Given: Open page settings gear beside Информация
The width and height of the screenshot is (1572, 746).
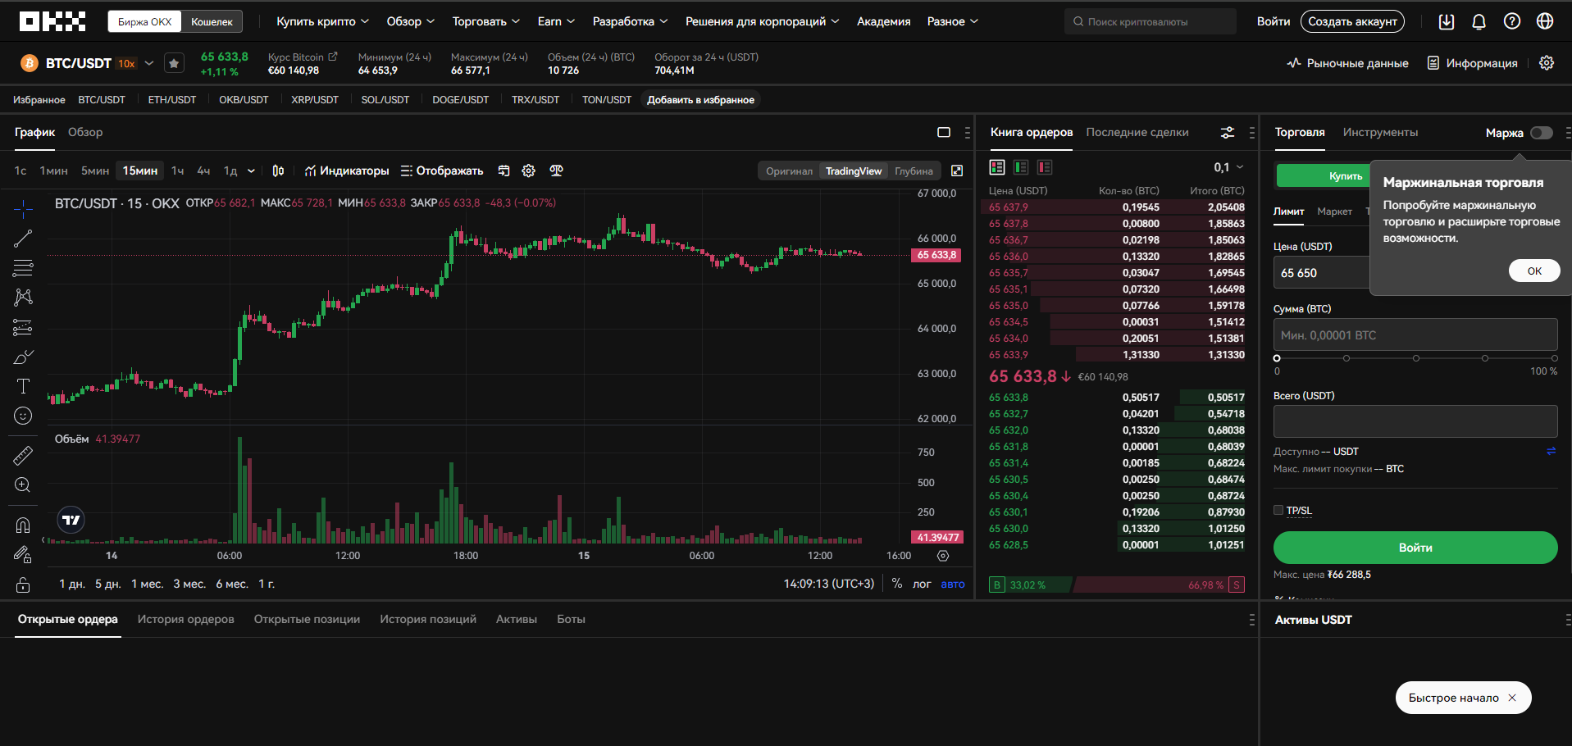Looking at the screenshot, I should coord(1547,63).
